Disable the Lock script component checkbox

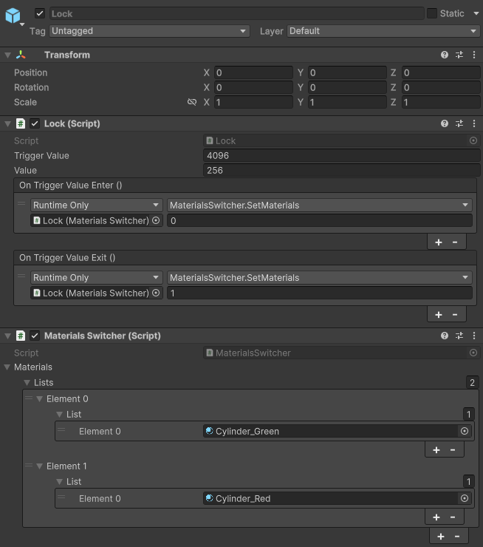[x=35, y=124]
